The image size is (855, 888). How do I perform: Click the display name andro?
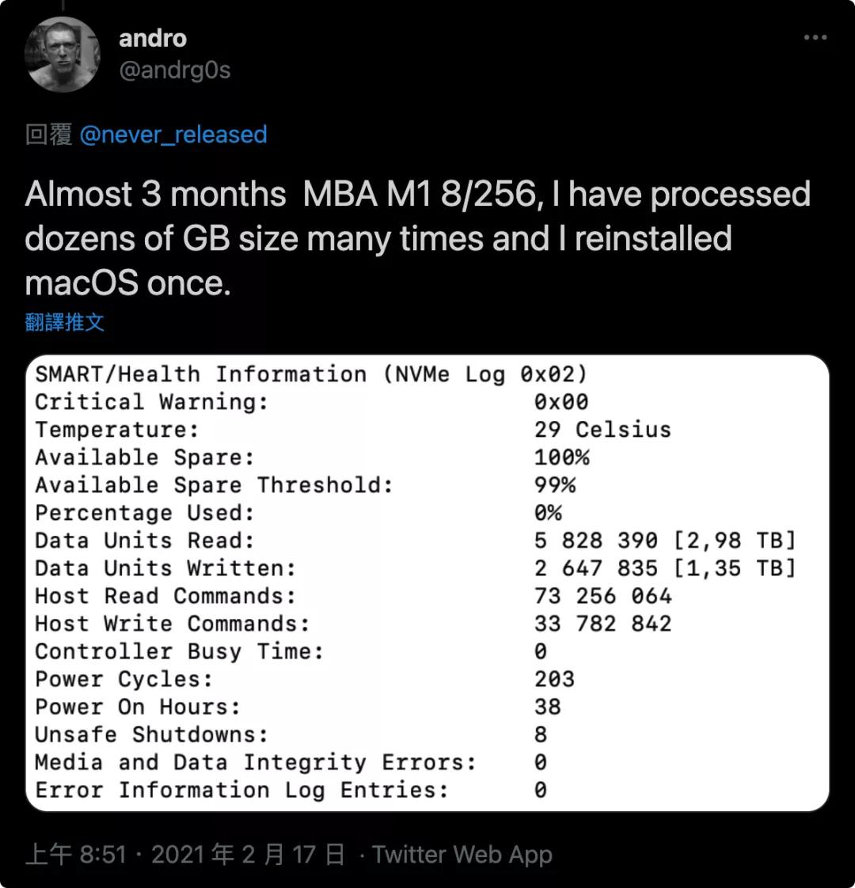[152, 38]
